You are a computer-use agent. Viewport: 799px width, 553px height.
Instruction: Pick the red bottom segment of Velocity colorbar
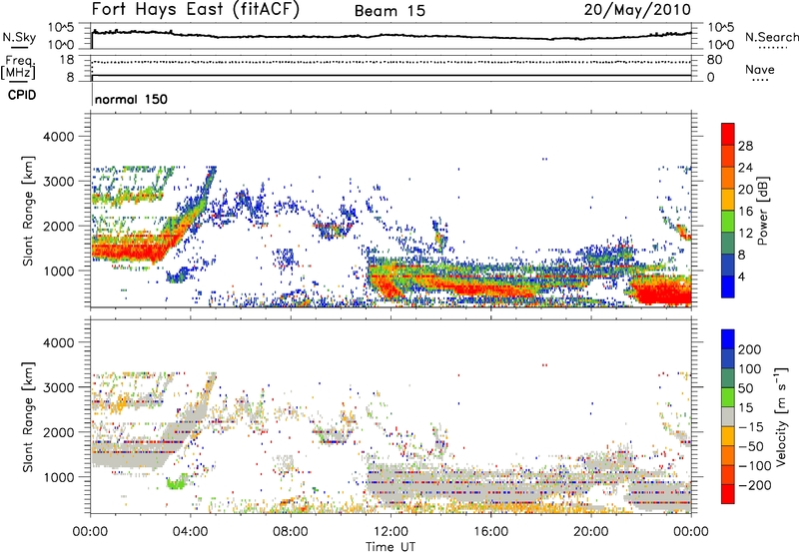pos(728,494)
